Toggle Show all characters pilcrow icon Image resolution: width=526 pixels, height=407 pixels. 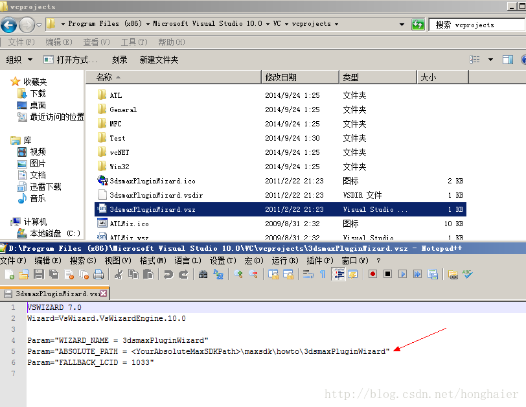click(x=323, y=274)
